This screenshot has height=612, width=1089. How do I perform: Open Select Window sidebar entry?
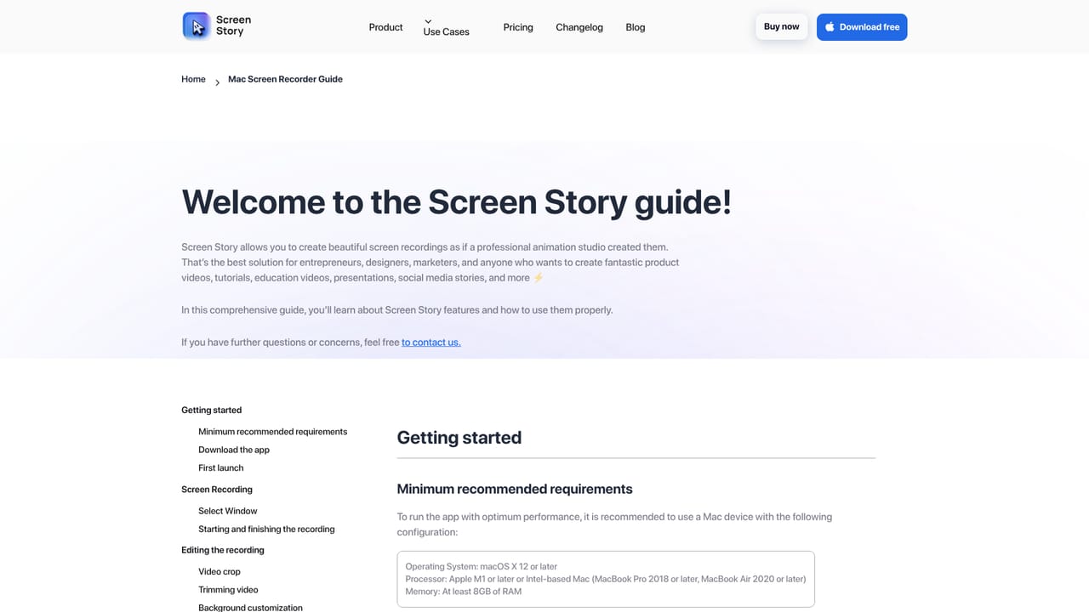228,511
